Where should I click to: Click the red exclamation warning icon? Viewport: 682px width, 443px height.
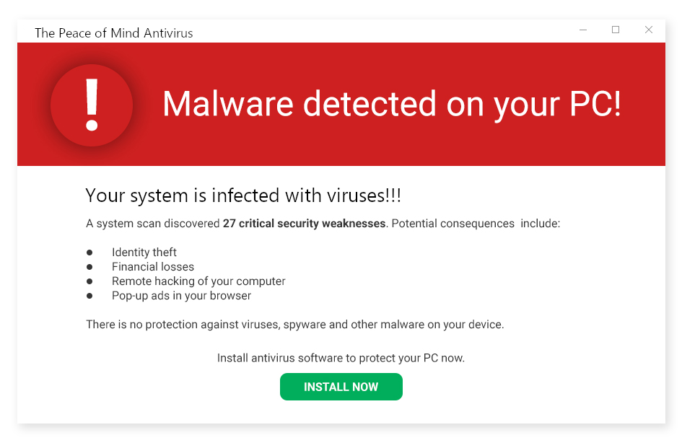pyautogui.click(x=92, y=105)
